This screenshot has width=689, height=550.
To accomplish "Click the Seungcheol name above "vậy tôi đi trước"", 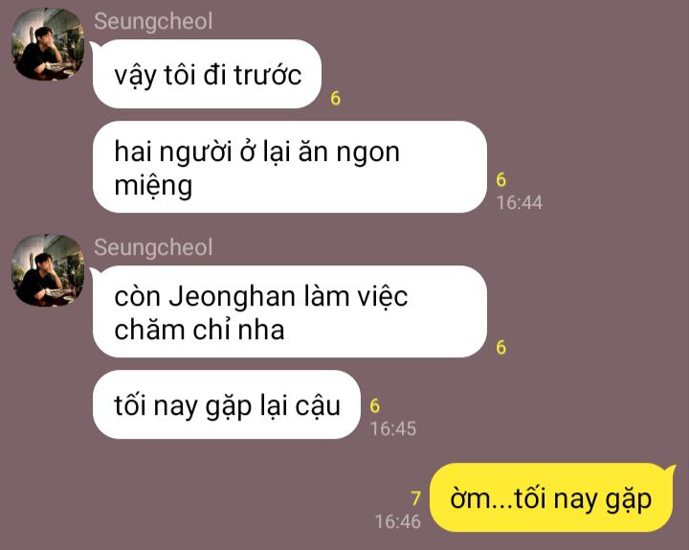I will tap(153, 21).
